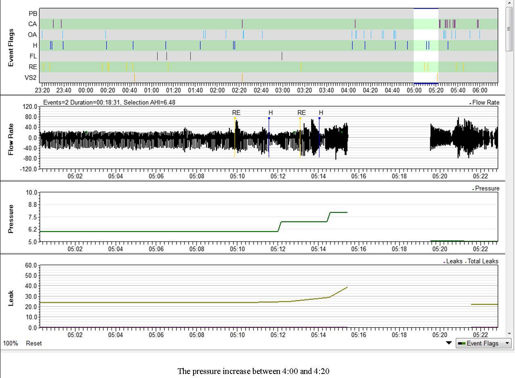This screenshot has width=515, height=378.
Task: Click the VS2 event flag at 02:20
Action: coord(242,77)
